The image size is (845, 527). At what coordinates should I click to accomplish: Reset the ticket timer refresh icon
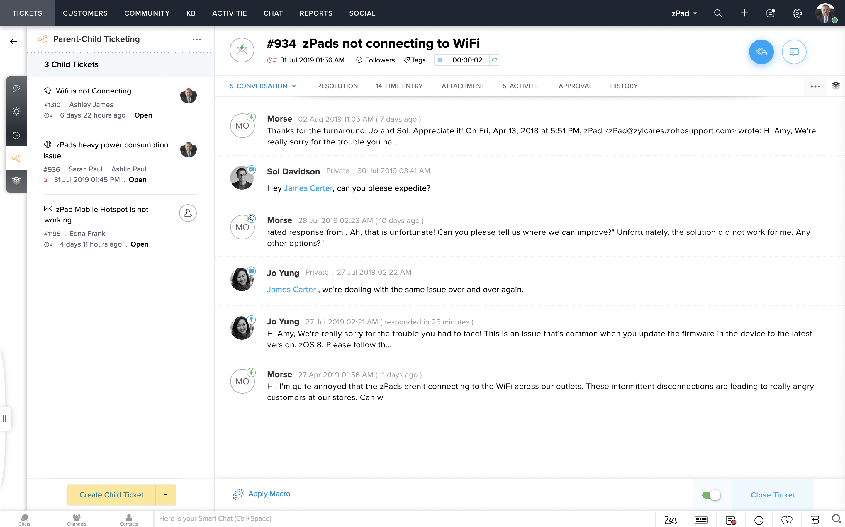click(x=494, y=60)
